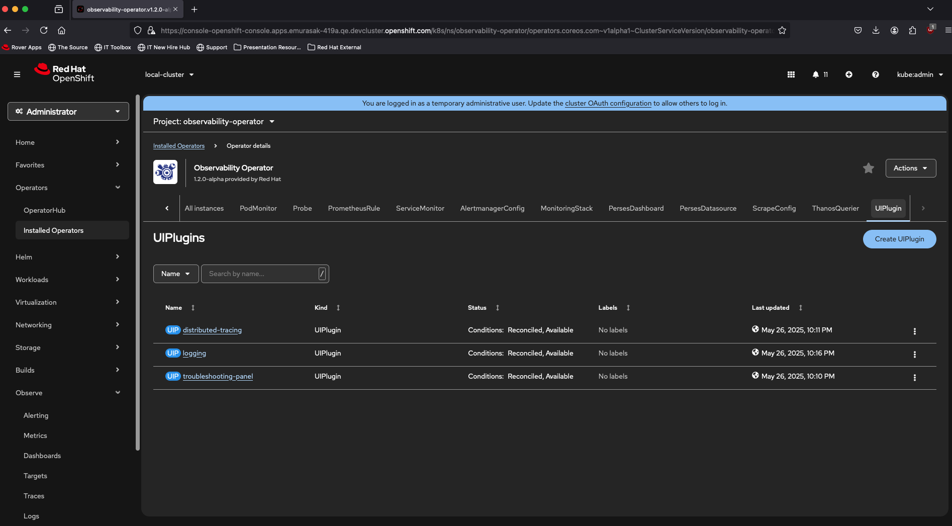Open the Actions dropdown
This screenshot has height=526, width=952.
tap(910, 168)
